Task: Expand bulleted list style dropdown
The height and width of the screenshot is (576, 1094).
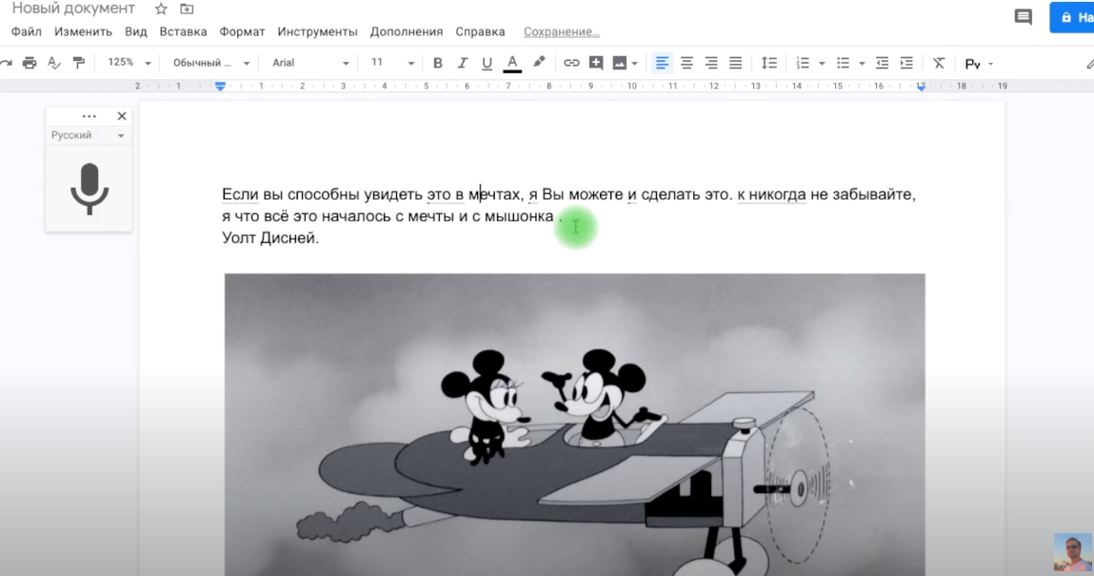Action: tap(862, 64)
